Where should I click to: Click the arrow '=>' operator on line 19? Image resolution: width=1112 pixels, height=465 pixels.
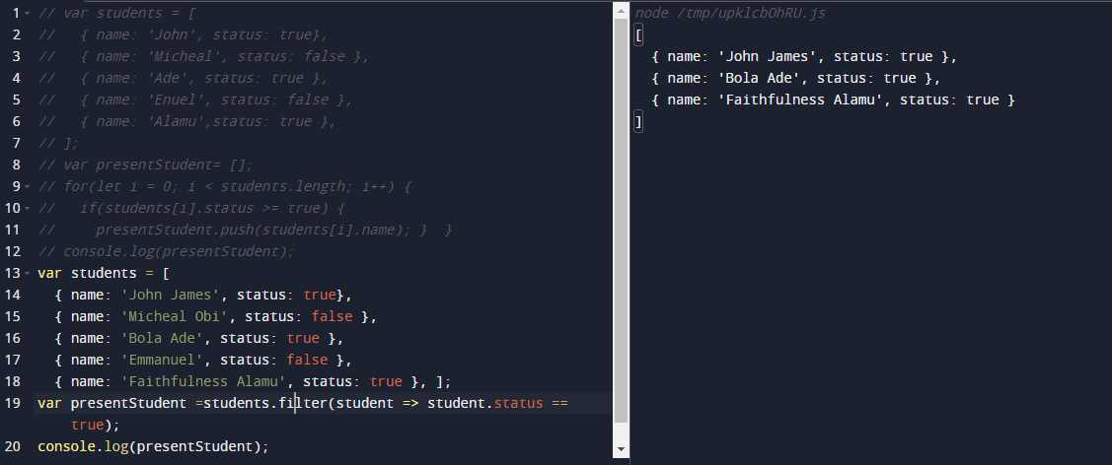410,403
